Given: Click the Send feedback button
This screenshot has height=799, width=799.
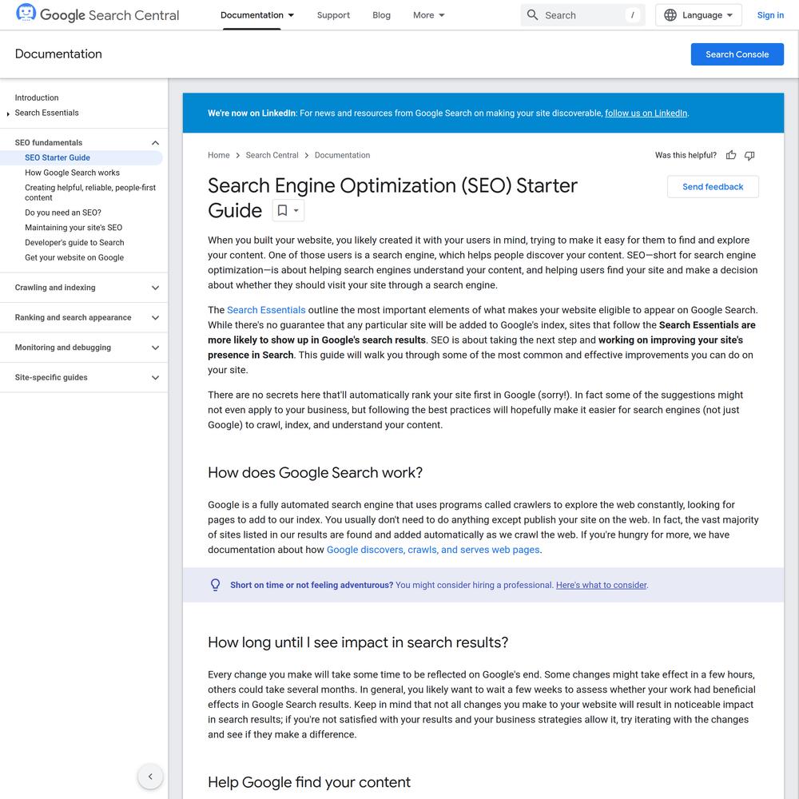Looking at the screenshot, I should point(713,186).
